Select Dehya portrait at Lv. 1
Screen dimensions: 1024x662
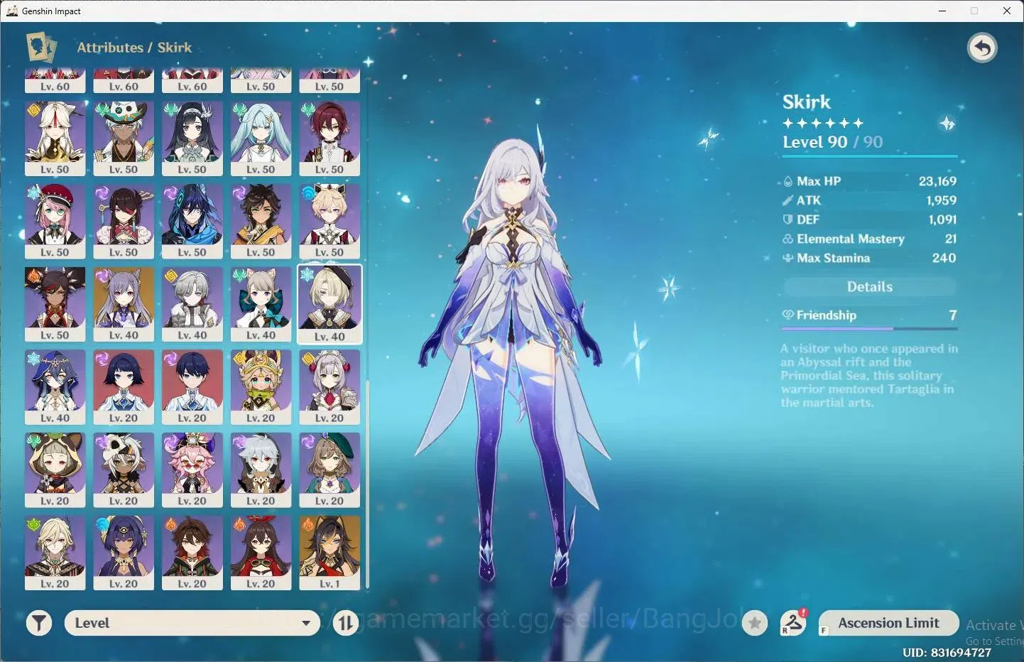(329, 553)
